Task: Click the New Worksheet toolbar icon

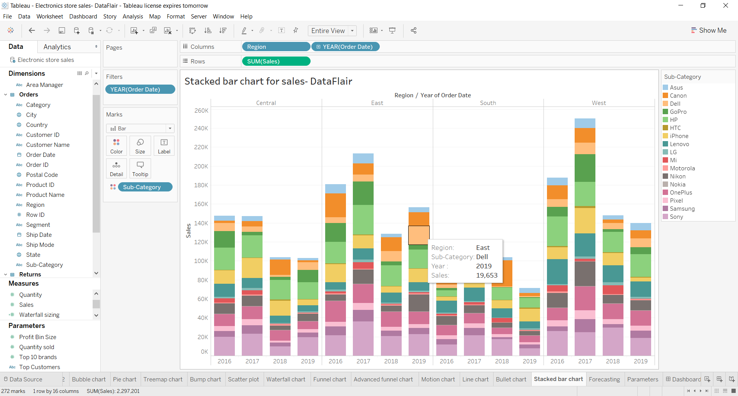Action: click(x=134, y=30)
